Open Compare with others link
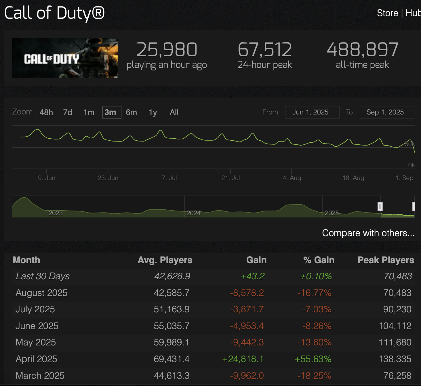The image size is (421, 386). point(368,233)
